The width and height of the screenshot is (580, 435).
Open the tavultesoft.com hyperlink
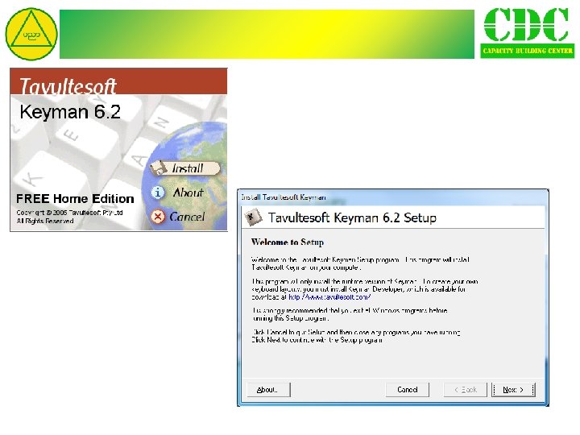pyautogui.click(x=329, y=296)
